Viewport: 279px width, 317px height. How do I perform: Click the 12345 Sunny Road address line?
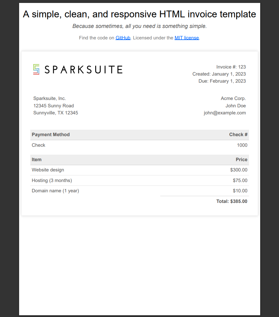point(54,106)
